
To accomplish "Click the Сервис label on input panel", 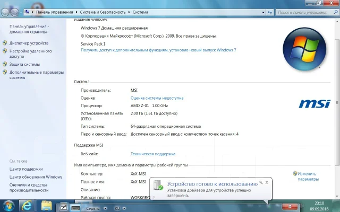I will [x=93, y=208].
